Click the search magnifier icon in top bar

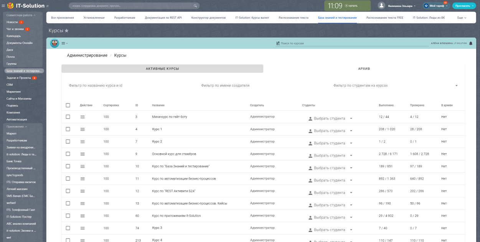195,6
